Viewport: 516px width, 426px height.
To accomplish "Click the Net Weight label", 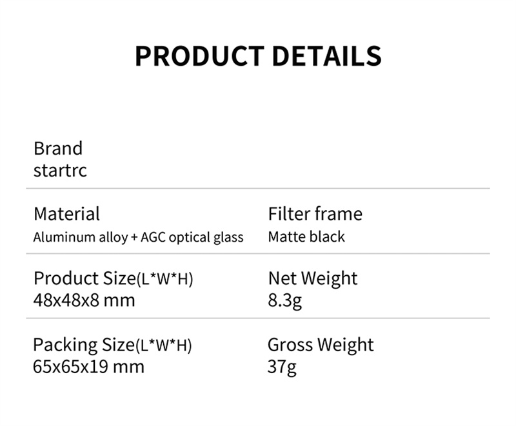I will coord(312,278).
